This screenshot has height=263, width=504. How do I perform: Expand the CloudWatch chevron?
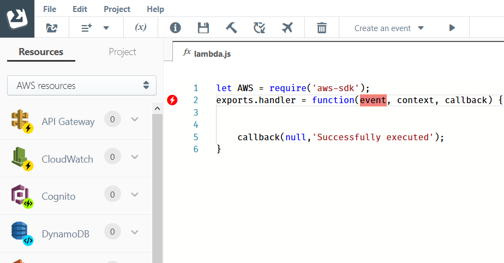coord(135,157)
